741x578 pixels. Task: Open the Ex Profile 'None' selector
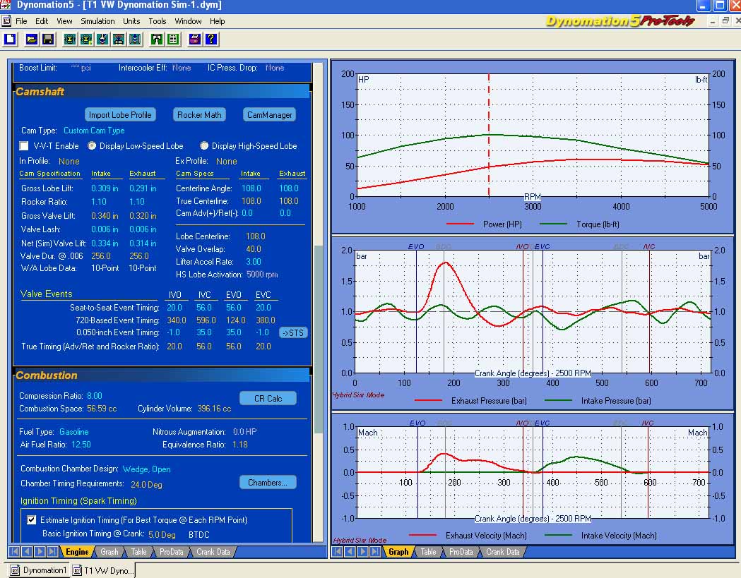tap(226, 161)
